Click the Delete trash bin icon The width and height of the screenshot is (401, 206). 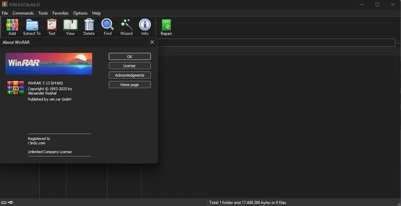click(x=89, y=27)
